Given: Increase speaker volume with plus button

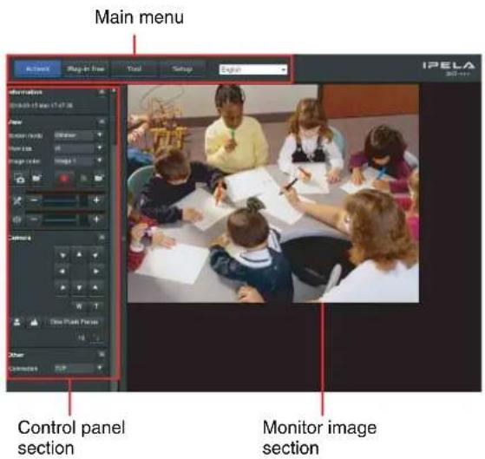Looking at the screenshot, I should coord(96,220).
